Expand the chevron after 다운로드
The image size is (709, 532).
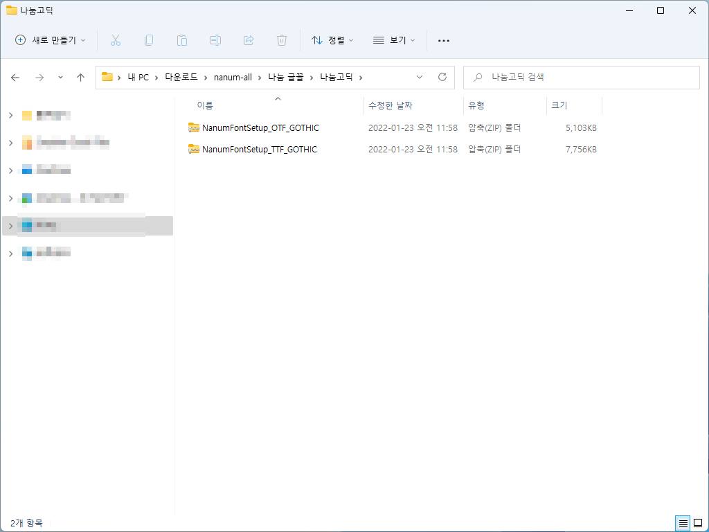click(205, 78)
